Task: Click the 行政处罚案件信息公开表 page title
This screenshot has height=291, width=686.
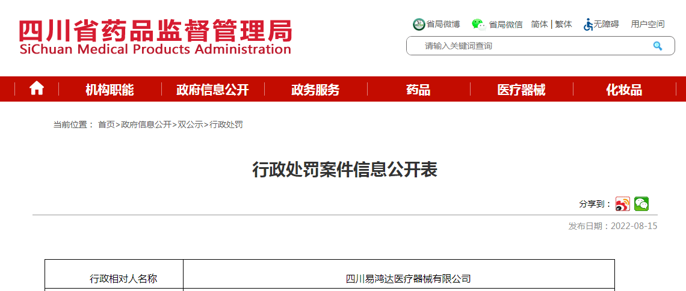Action: tap(345, 170)
